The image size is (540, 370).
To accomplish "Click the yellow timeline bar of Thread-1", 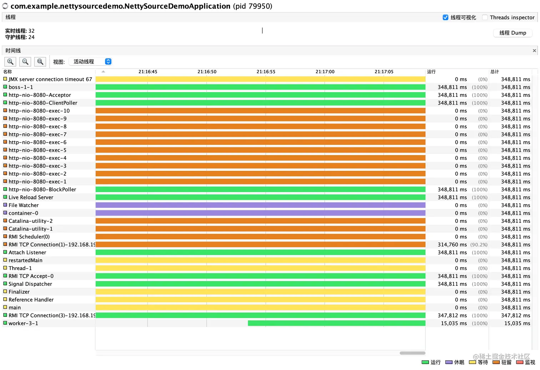I will (x=260, y=268).
